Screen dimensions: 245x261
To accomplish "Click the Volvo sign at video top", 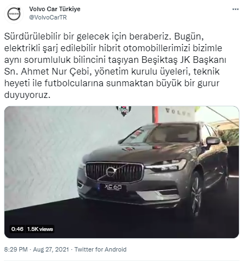I will 178,111.
